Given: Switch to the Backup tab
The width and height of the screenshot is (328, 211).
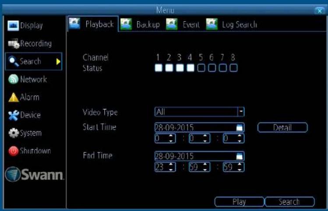Looking at the screenshot, I should coord(140,25).
